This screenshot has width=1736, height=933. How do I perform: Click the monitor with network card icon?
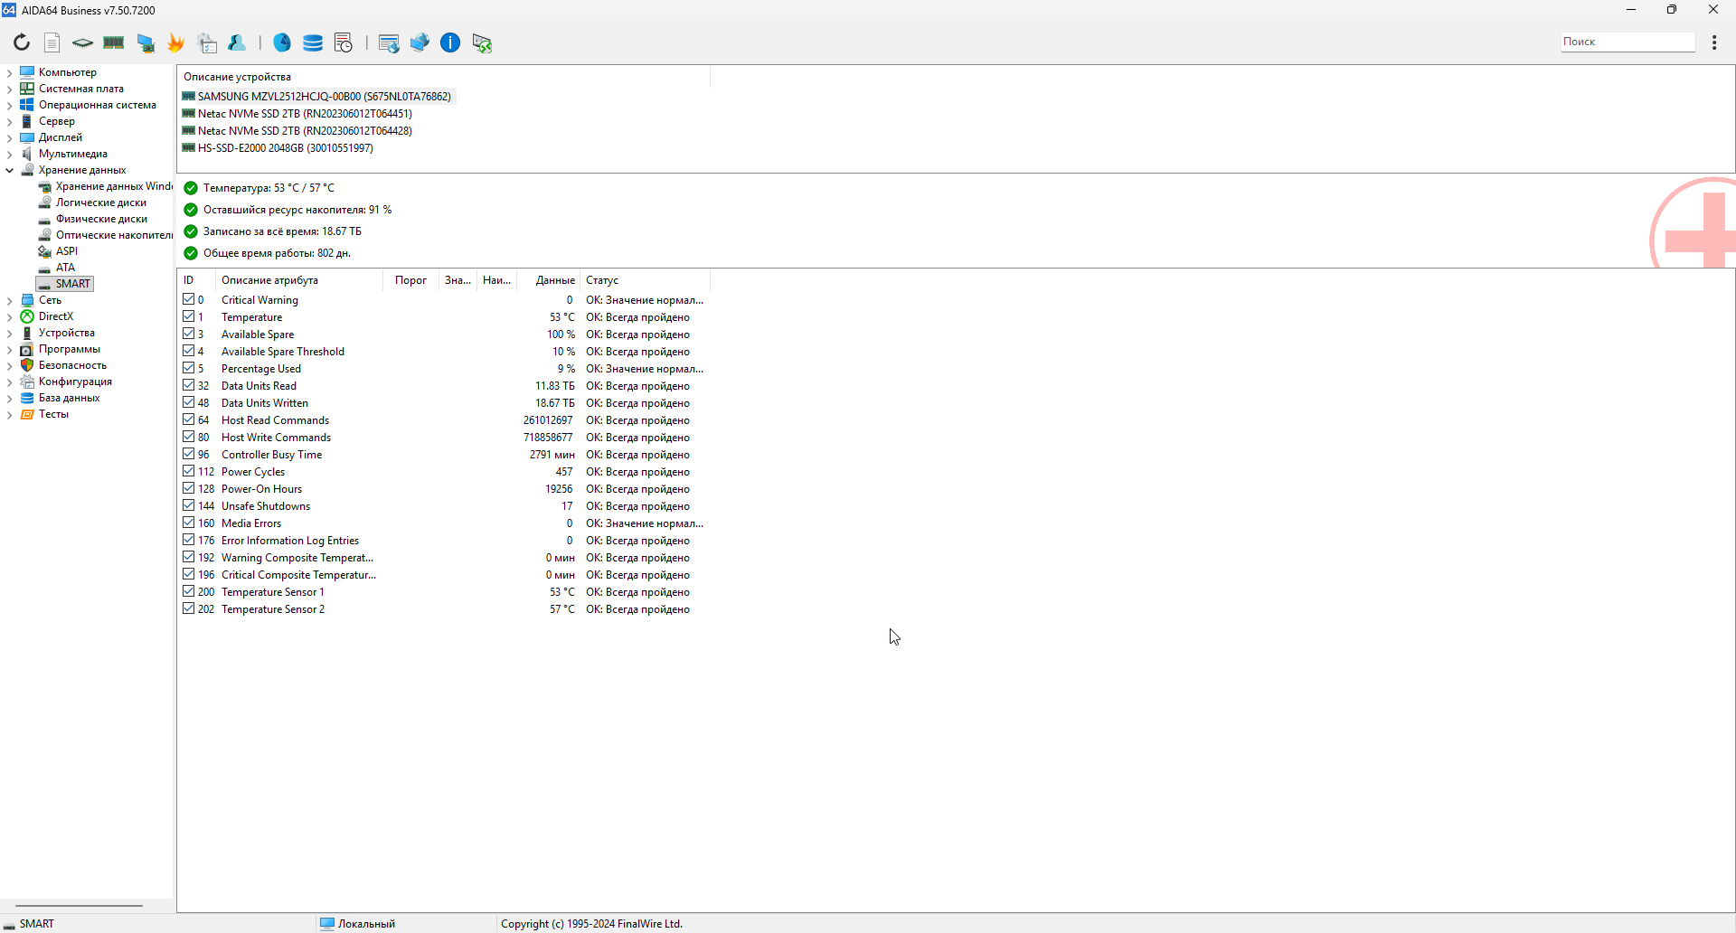click(146, 42)
